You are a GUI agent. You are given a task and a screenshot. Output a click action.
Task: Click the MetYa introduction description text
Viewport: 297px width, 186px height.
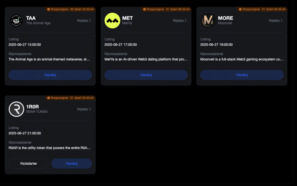tap(146, 59)
